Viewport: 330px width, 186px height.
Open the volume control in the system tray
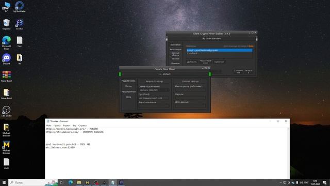[x=301, y=182]
